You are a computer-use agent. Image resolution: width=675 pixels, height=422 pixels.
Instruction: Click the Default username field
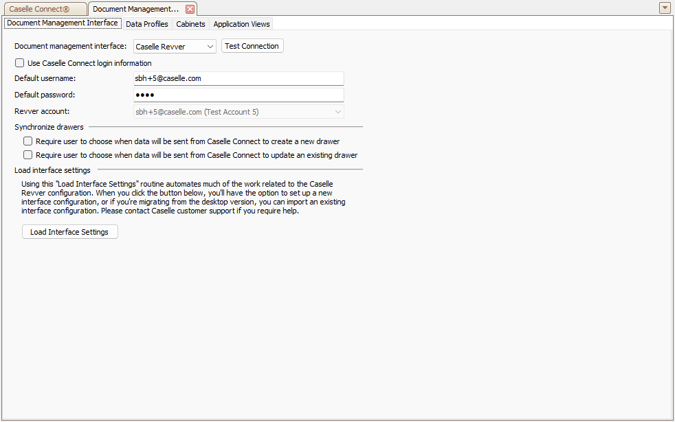tap(239, 78)
